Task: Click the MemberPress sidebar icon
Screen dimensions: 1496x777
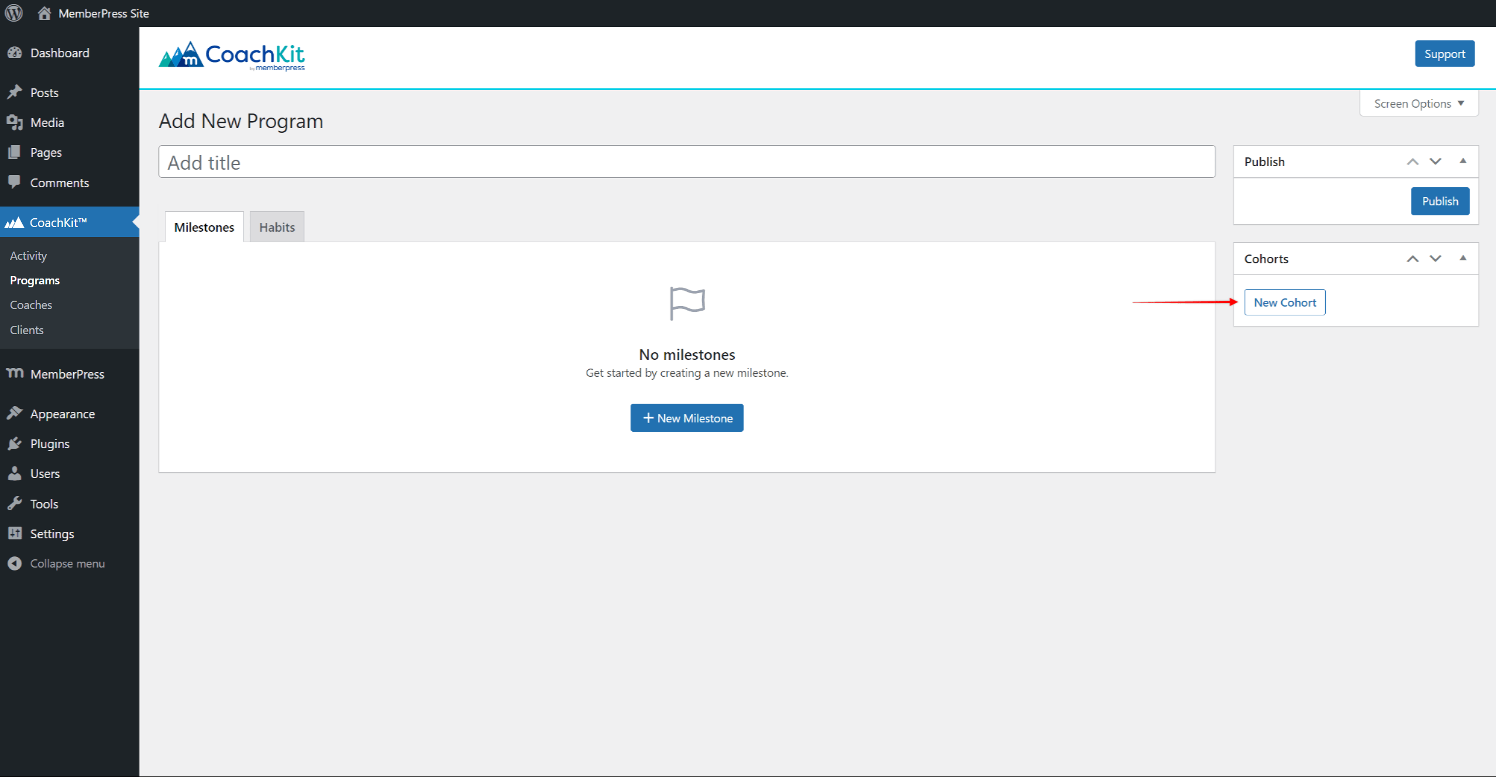Action: click(15, 373)
